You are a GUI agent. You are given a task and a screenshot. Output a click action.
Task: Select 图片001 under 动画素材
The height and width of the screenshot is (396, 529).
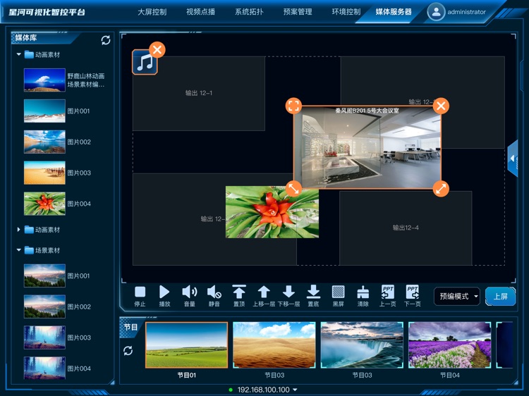(44, 111)
